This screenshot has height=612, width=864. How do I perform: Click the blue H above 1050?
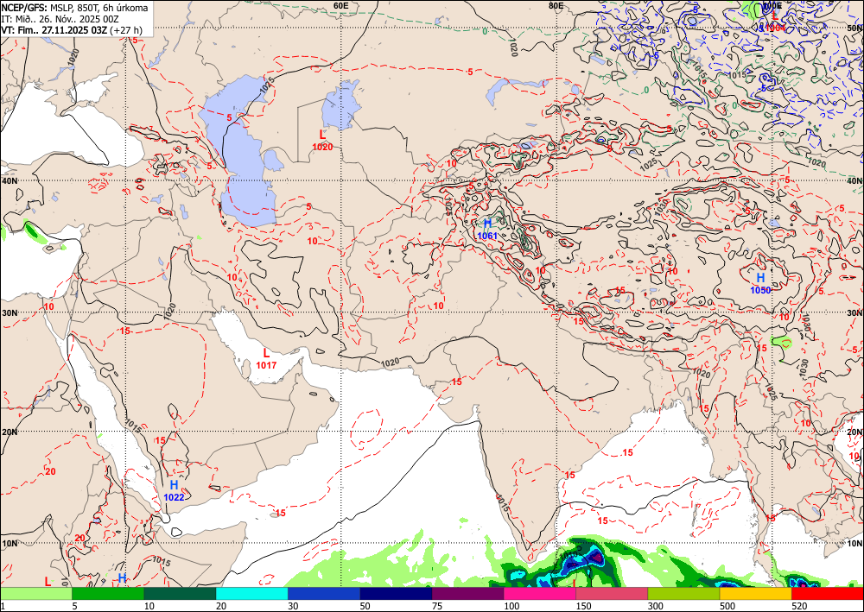click(x=760, y=277)
